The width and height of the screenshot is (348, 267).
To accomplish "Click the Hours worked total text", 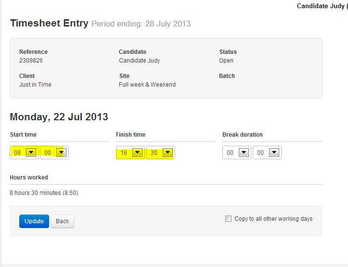I will [x=44, y=193].
